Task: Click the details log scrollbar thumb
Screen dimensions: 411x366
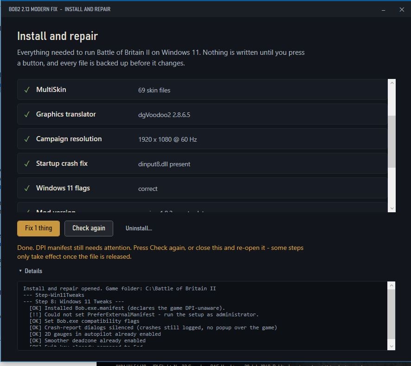Action: click(x=392, y=314)
